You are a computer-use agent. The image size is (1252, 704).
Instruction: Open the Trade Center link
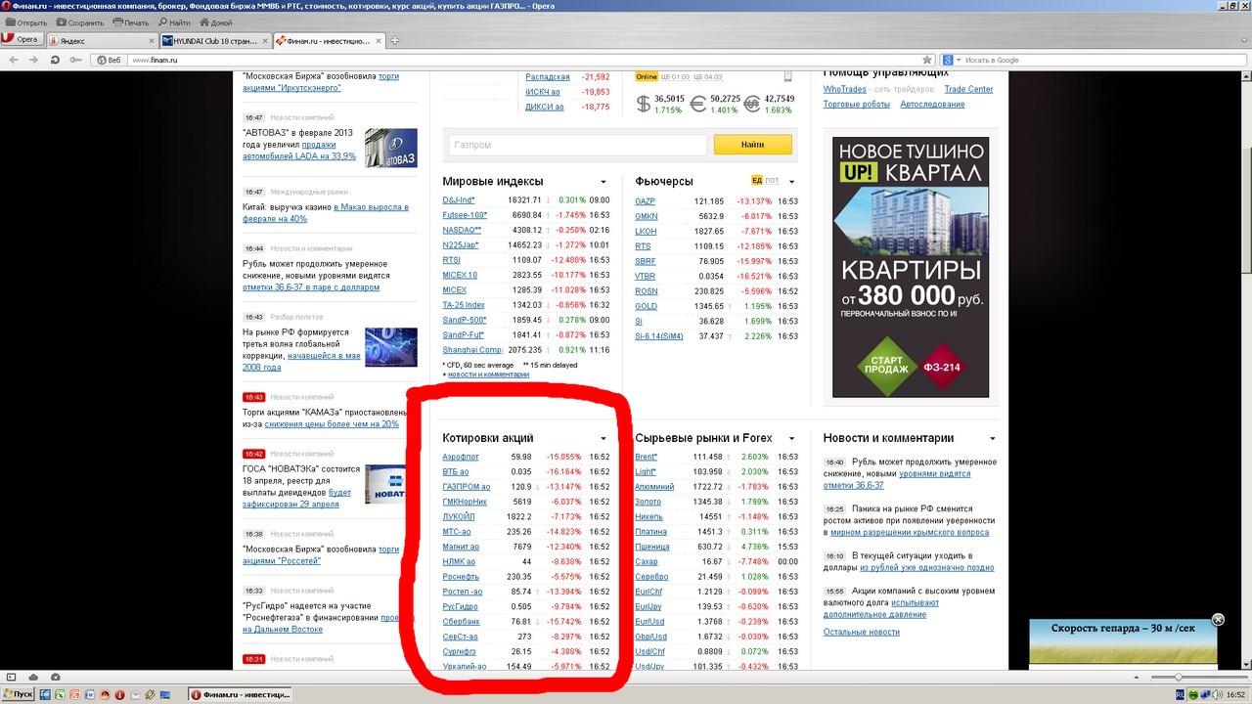pyautogui.click(x=968, y=89)
